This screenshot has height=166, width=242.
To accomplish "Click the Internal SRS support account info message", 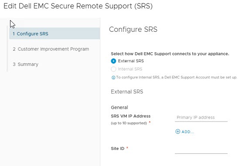I will (177, 77).
